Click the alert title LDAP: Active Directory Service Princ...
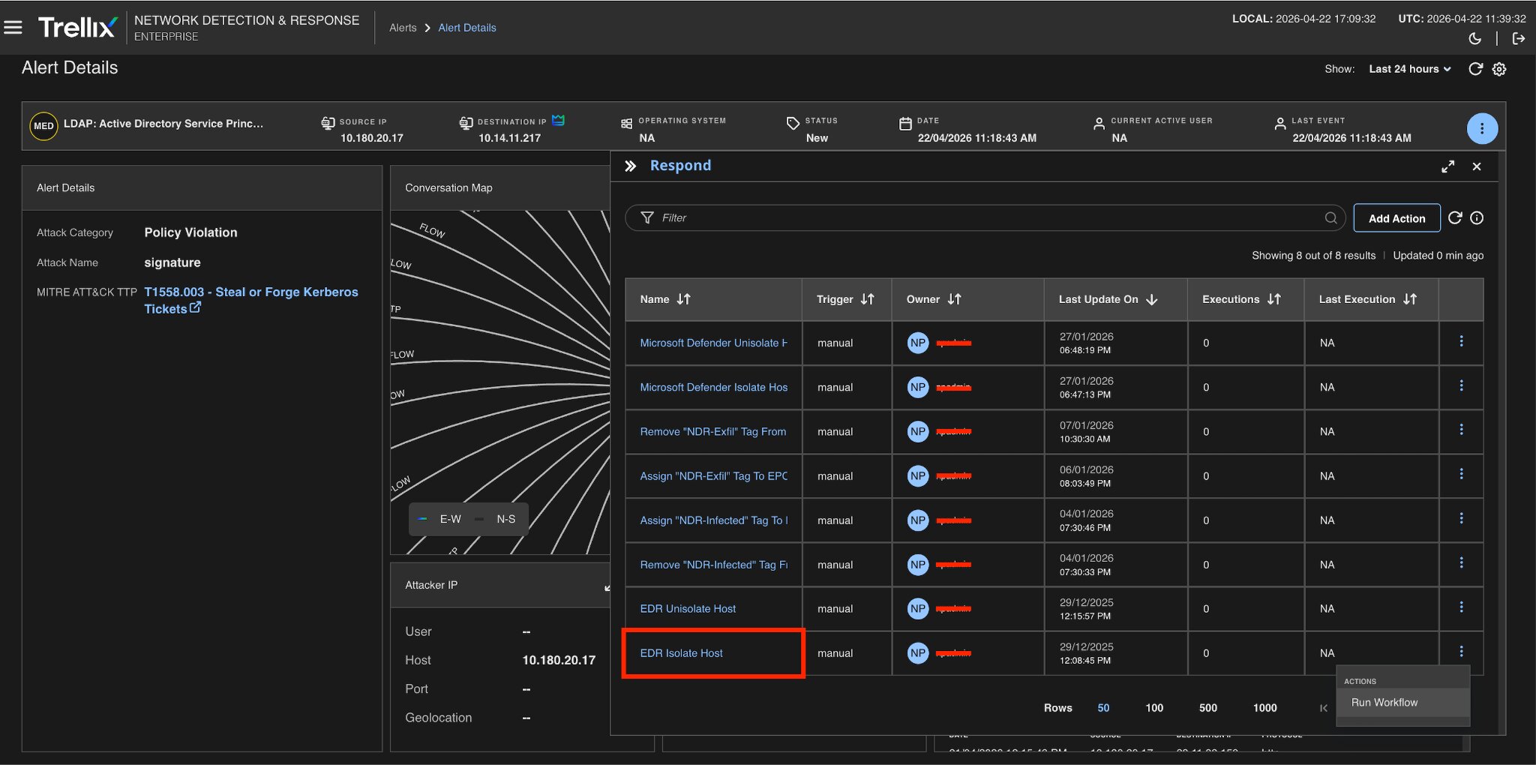The image size is (1536, 765). coord(163,124)
